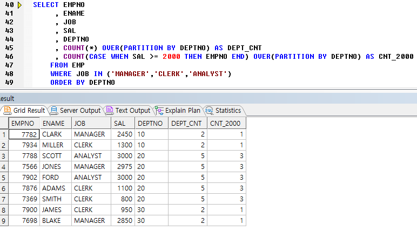The height and width of the screenshot is (231, 417).
Task: Click the SAL cell 1300
Action: click(x=123, y=145)
